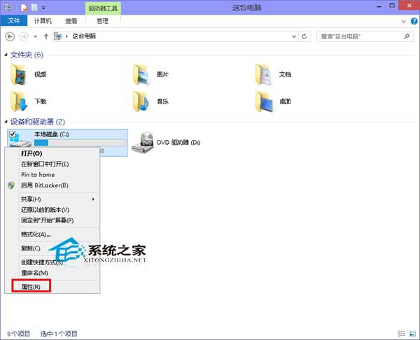Choose 复制(C) menu entry
This screenshot has height=340, width=420.
click(52, 248)
